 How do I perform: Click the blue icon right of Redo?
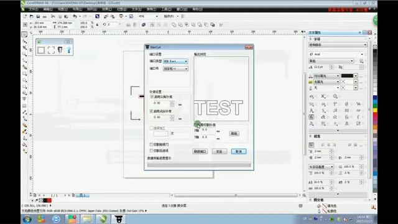pos(97,16)
